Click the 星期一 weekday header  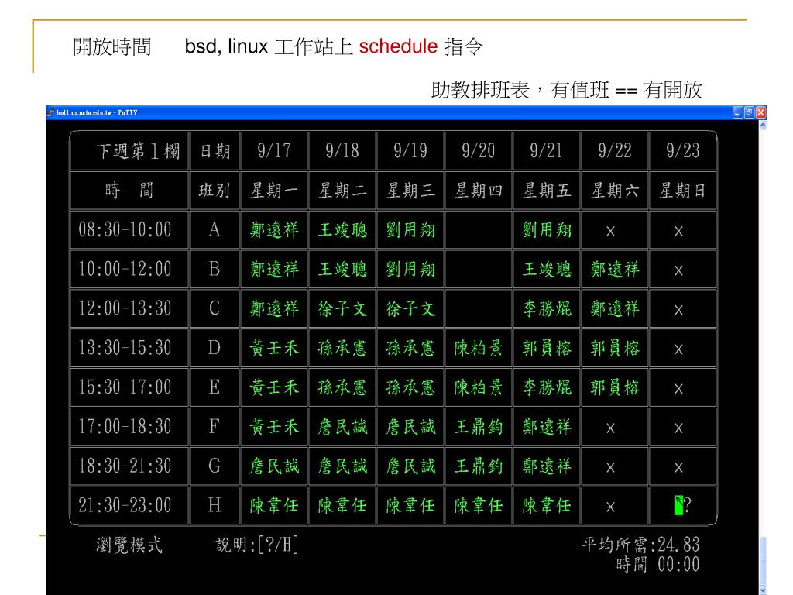pos(274,191)
